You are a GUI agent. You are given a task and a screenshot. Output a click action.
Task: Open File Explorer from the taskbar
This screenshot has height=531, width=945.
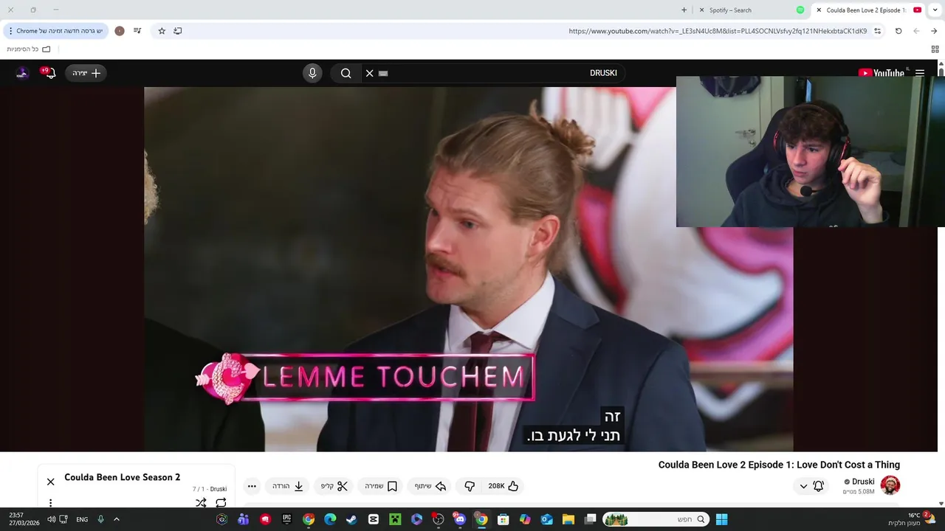[x=568, y=520]
